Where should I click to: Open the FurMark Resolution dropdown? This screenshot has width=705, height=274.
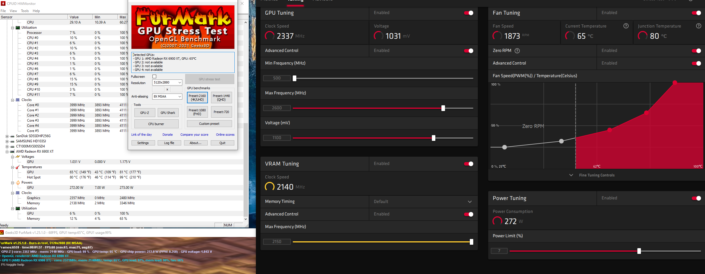[167, 83]
